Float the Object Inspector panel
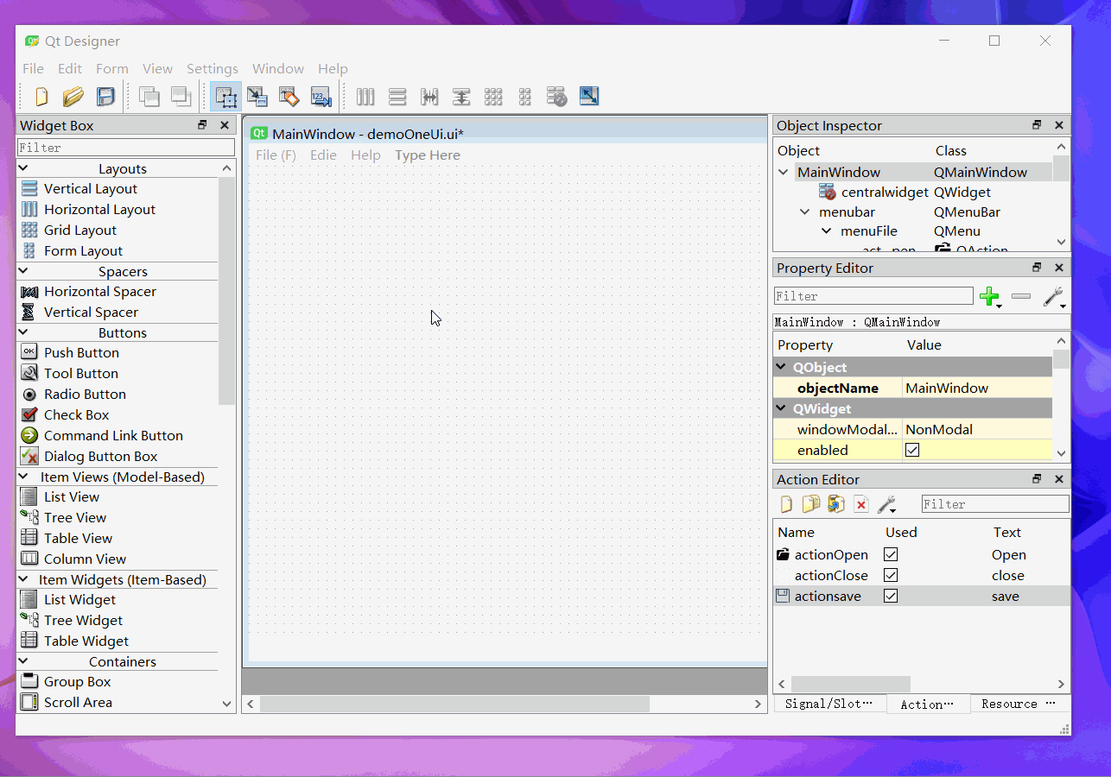 tap(1037, 125)
